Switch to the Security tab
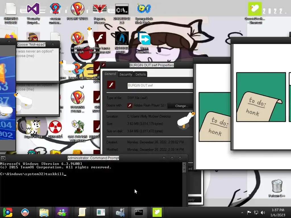 (x=126, y=74)
